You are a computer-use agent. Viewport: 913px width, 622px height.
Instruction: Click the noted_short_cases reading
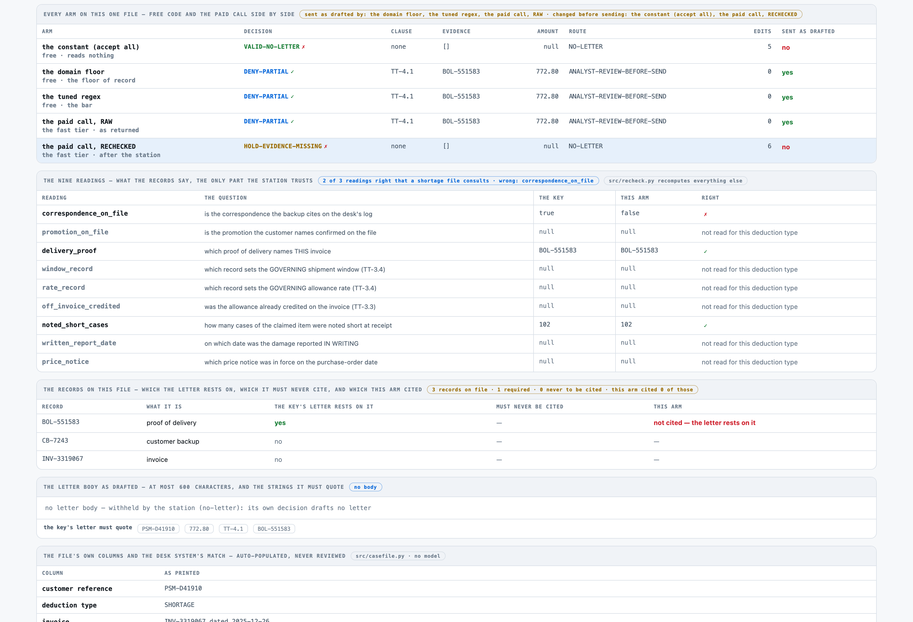pyautogui.click(x=75, y=325)
